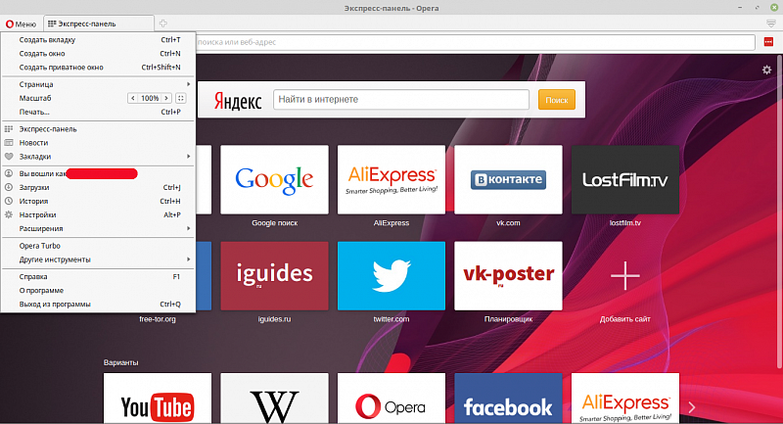The image size is (783, 424).
Task: Open Настройки from the menu
Action: coord(98,214)
